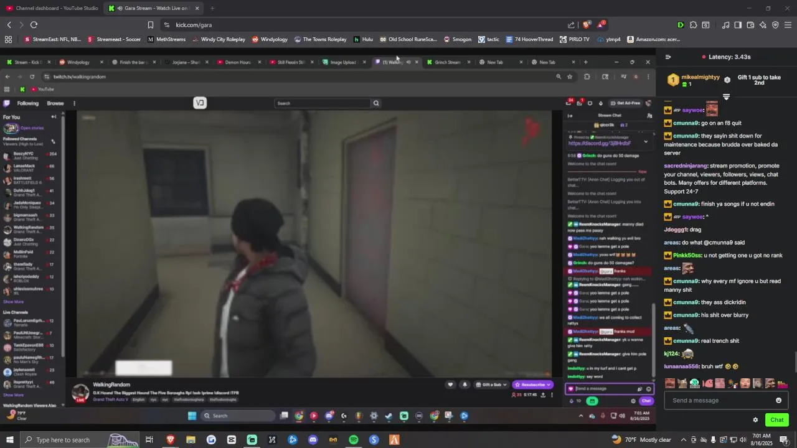Open StreamEast NFL bookmark
797x448 pixels.
53,39
